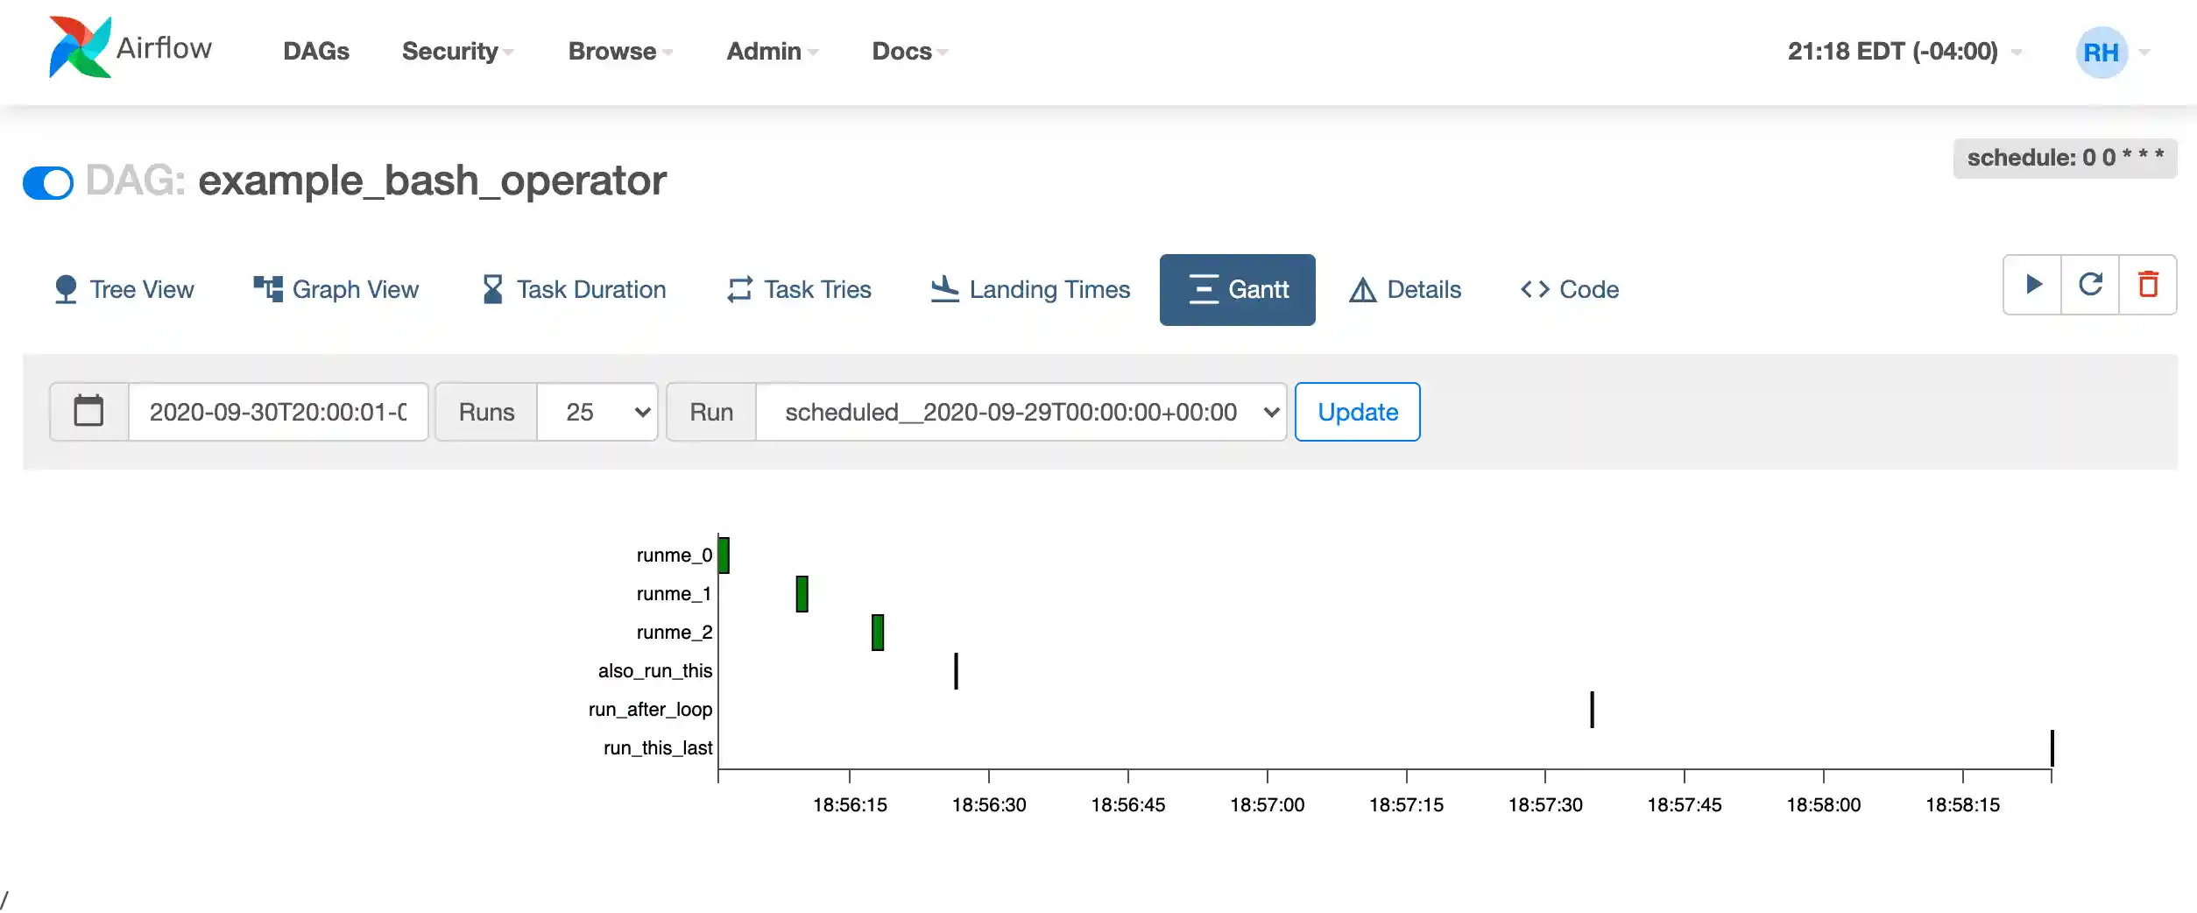Open the calendar icon in the date field
Image resolution: width=2197 pixels, height=913 pixels.
[x=88, y=411]
